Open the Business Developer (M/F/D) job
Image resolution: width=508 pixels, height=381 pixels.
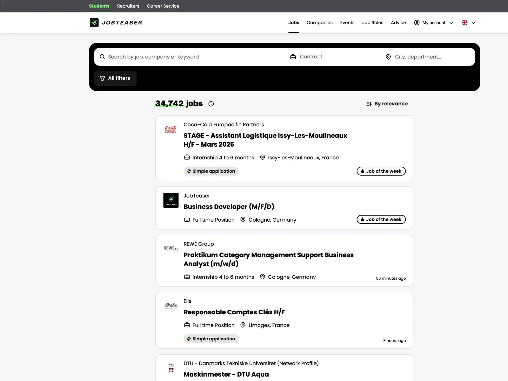[229, 207]
